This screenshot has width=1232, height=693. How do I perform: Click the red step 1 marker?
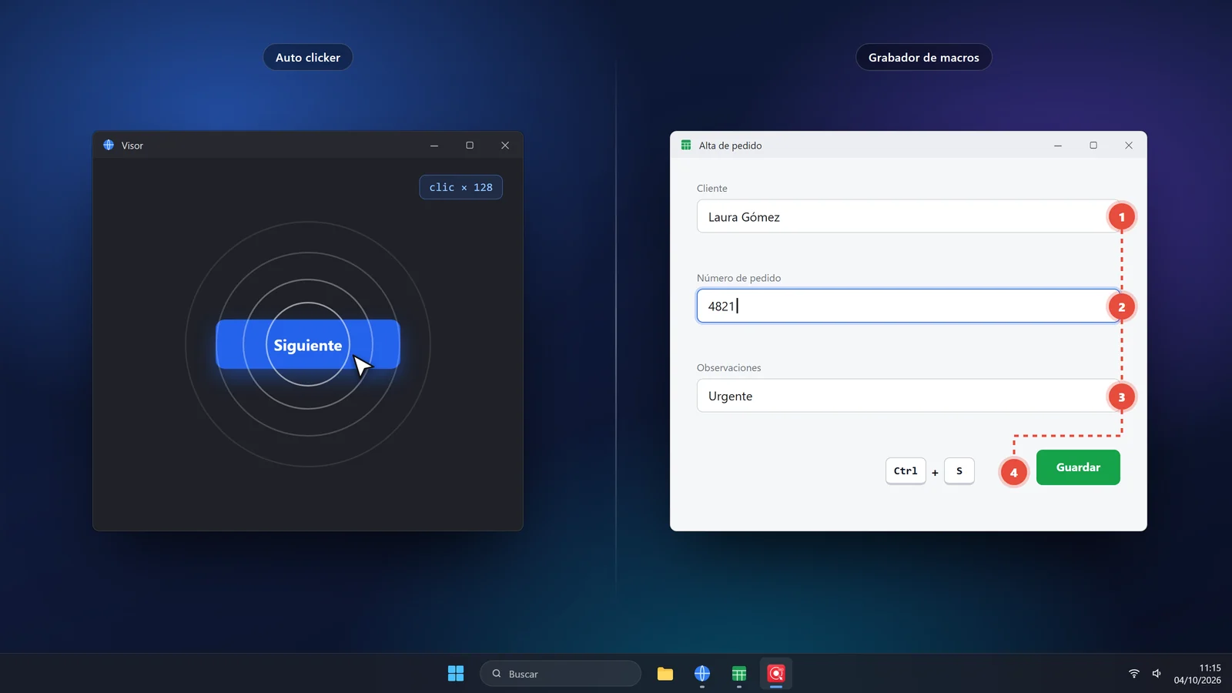pyautogui.click(x=1121, y=217)
